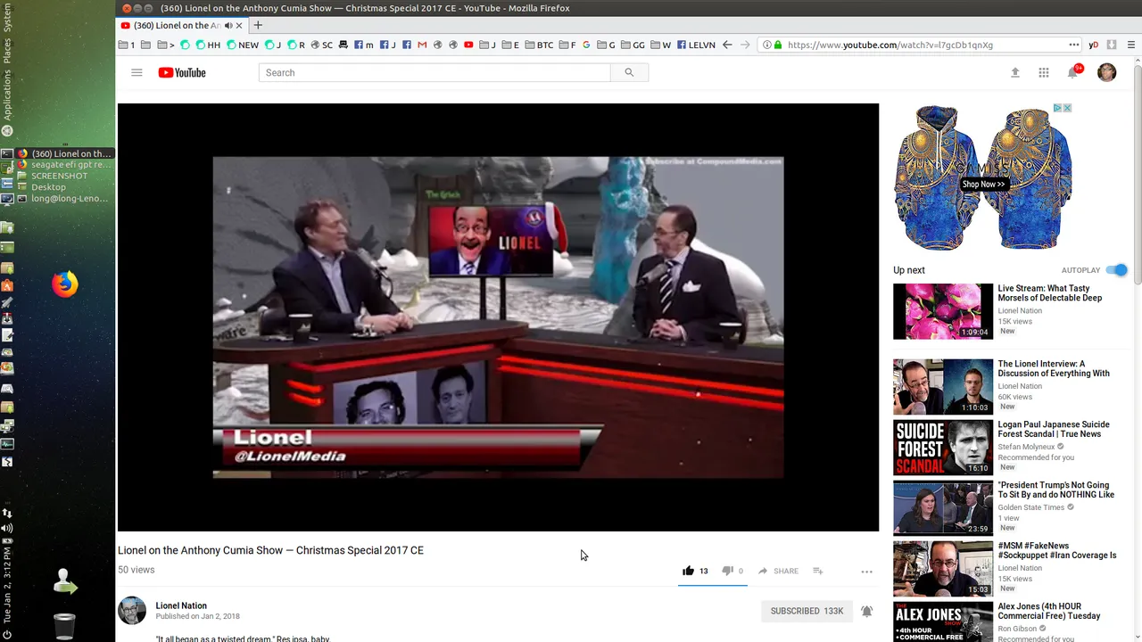Open the NEW bookmark
The height and width of the screenshot is (642, 1142).
point(243,45)
